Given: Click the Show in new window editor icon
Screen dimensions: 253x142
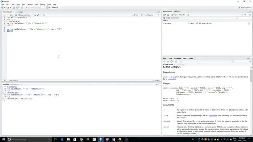Looking at the screenshot, I should pyautogui.click(x=11, y=15).
